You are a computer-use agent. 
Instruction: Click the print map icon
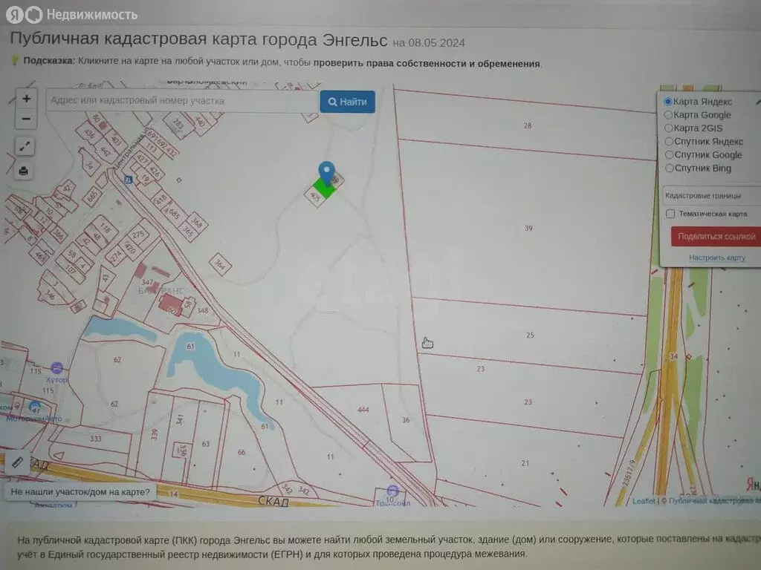coord(25,171)
